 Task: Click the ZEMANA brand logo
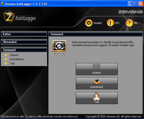(130, 12)
